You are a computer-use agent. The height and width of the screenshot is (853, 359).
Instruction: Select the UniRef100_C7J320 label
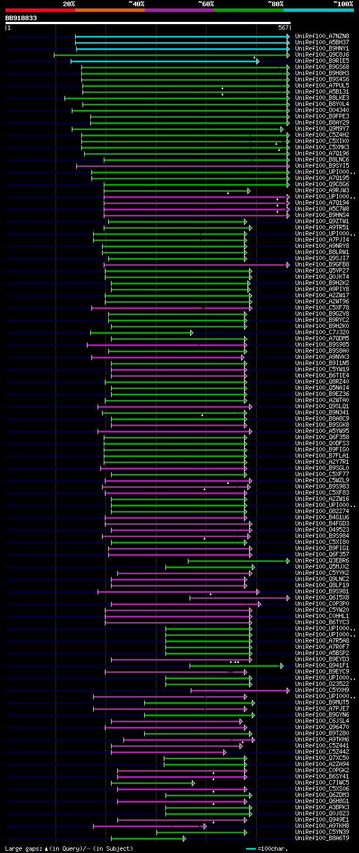click(x=322, y=332)
